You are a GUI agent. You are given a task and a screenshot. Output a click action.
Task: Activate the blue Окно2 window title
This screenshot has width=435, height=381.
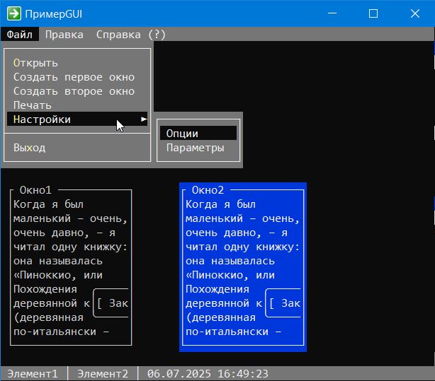click(208, 190)
